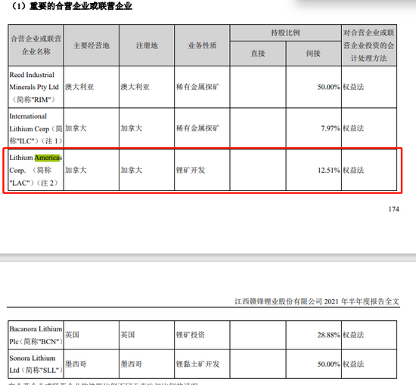Click the International Lithium Corp name cell
Viewport: 416px width, 385px height.
tap(36, 128)
